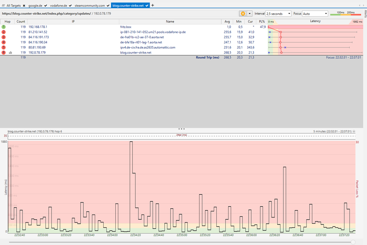
Task: Click the checkmark on the vodafone.de tab
Action: coord(70,6)
